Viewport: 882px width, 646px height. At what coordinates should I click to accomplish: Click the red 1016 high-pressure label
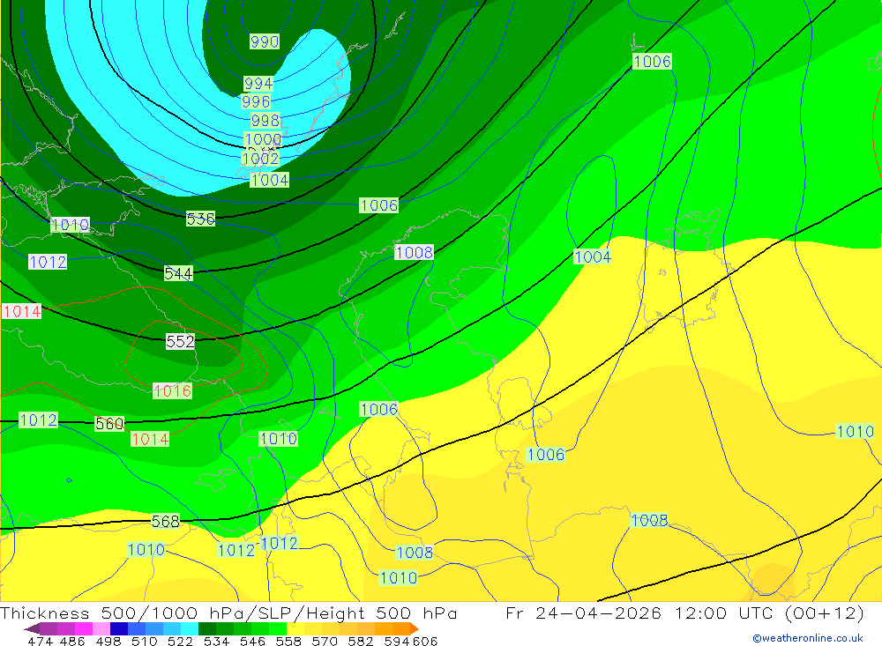(x=172, y=390)
